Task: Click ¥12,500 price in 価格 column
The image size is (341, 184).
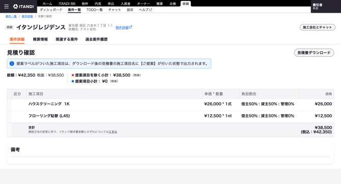Action: pos(323,116)
